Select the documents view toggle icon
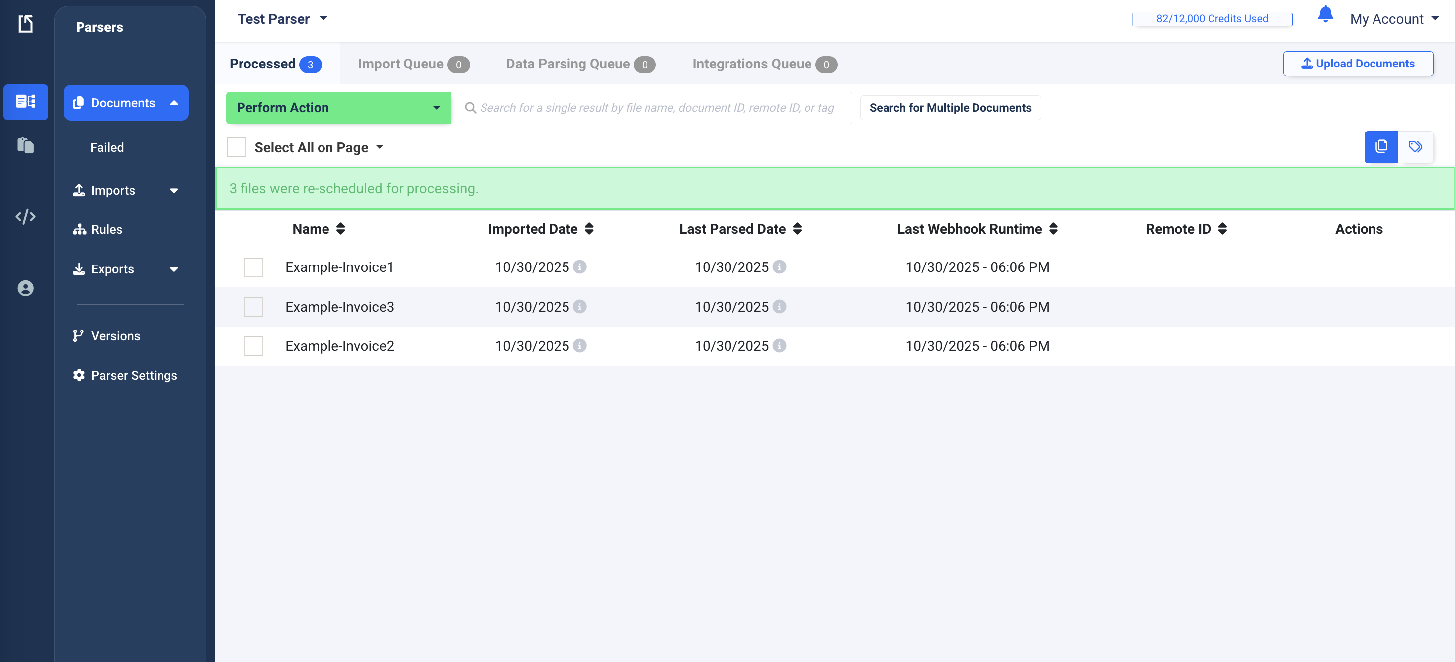Image resolution: width=1455 pixels, height=662 pixels. coord(1380,147)
